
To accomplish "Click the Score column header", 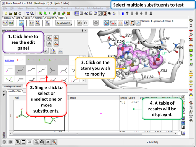I will click(x=132, y=98).
